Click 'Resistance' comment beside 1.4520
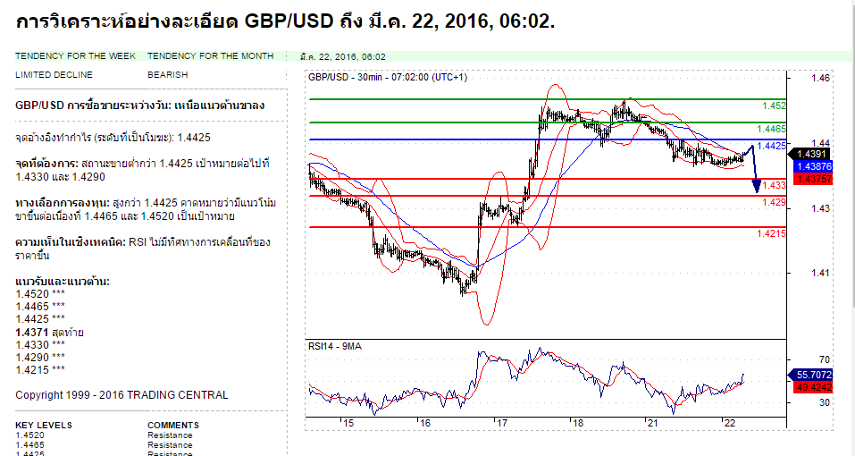The height and width of the screenshot is (456, 855). click(170, 435)
